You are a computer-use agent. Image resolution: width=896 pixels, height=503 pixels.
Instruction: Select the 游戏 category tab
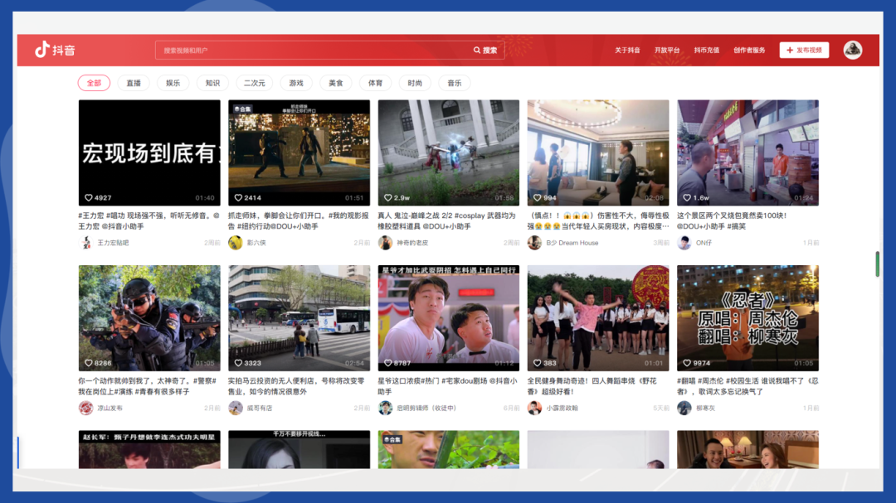(296, 83)
